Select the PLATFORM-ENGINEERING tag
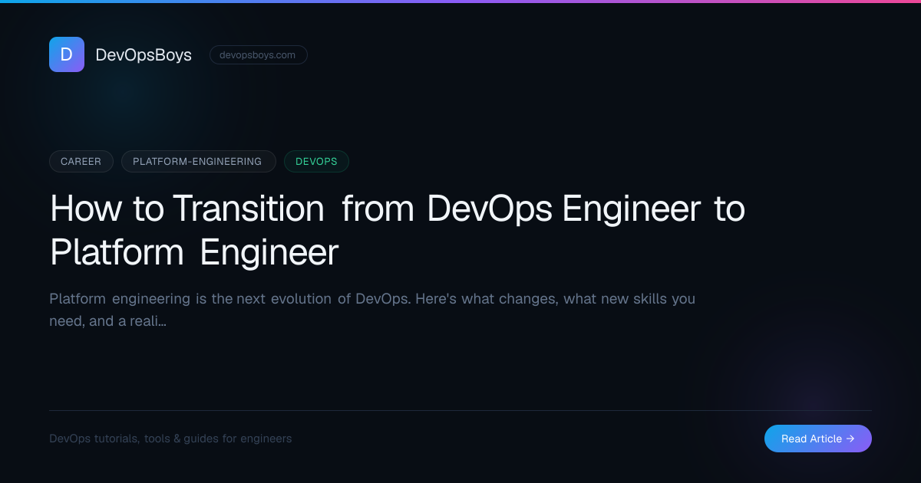 [198, 162]
